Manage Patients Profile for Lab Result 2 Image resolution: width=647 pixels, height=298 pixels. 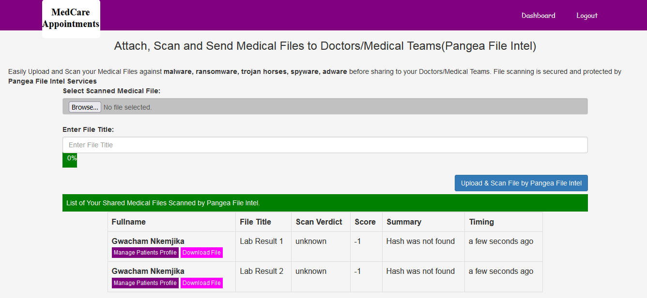point(145,283)
